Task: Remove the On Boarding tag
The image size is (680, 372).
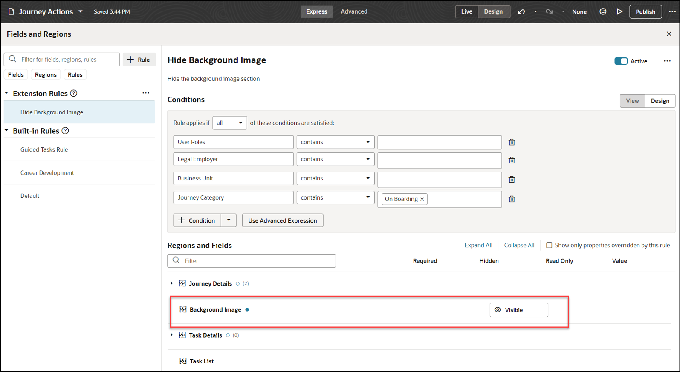Action: tap(422, 199)
